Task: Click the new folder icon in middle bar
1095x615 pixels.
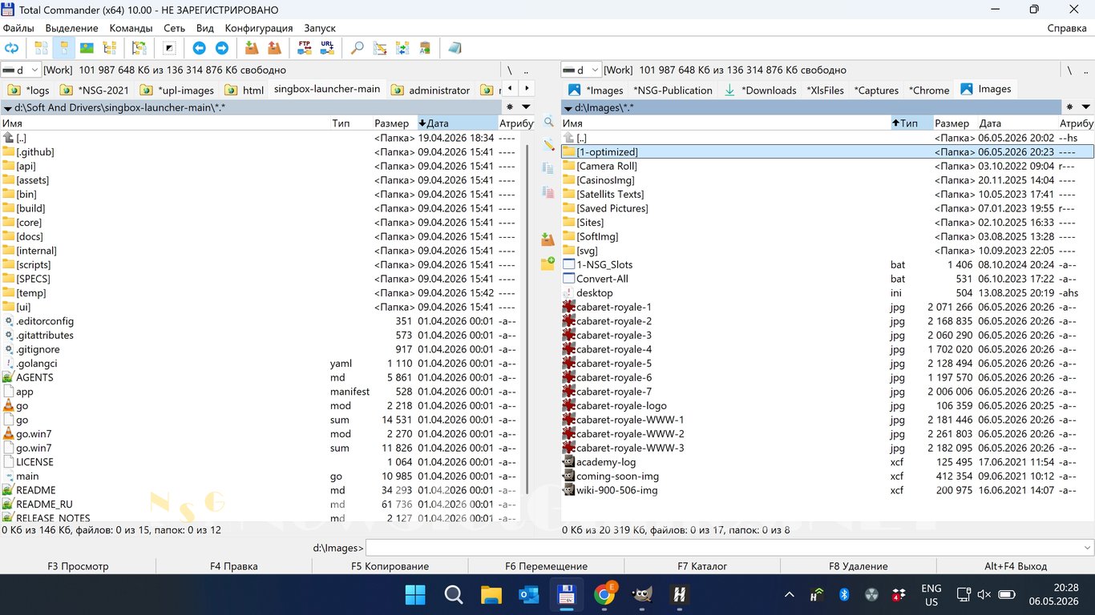Action: click(x=548, y=263)
